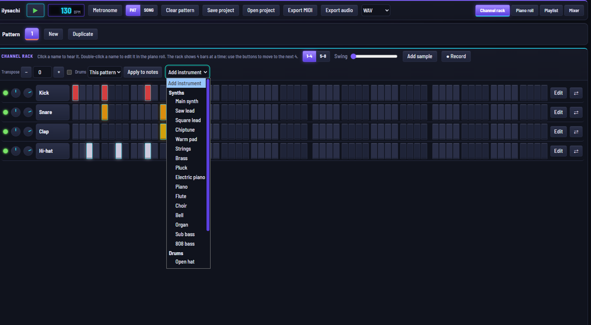Choose Square lead from instrument list

187,120
